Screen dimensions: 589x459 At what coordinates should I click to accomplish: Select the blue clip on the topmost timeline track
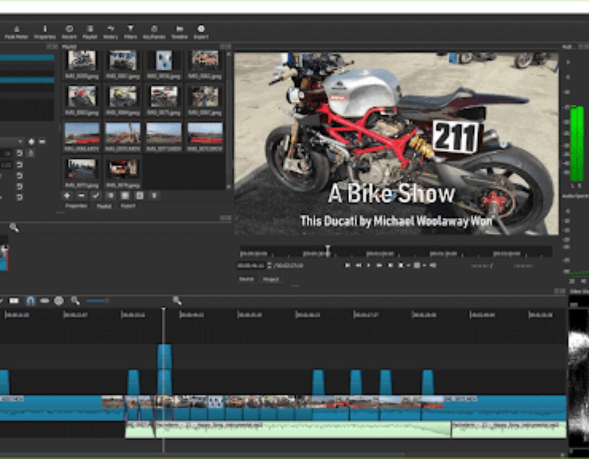pyautogui.click(x=164, y=357)
